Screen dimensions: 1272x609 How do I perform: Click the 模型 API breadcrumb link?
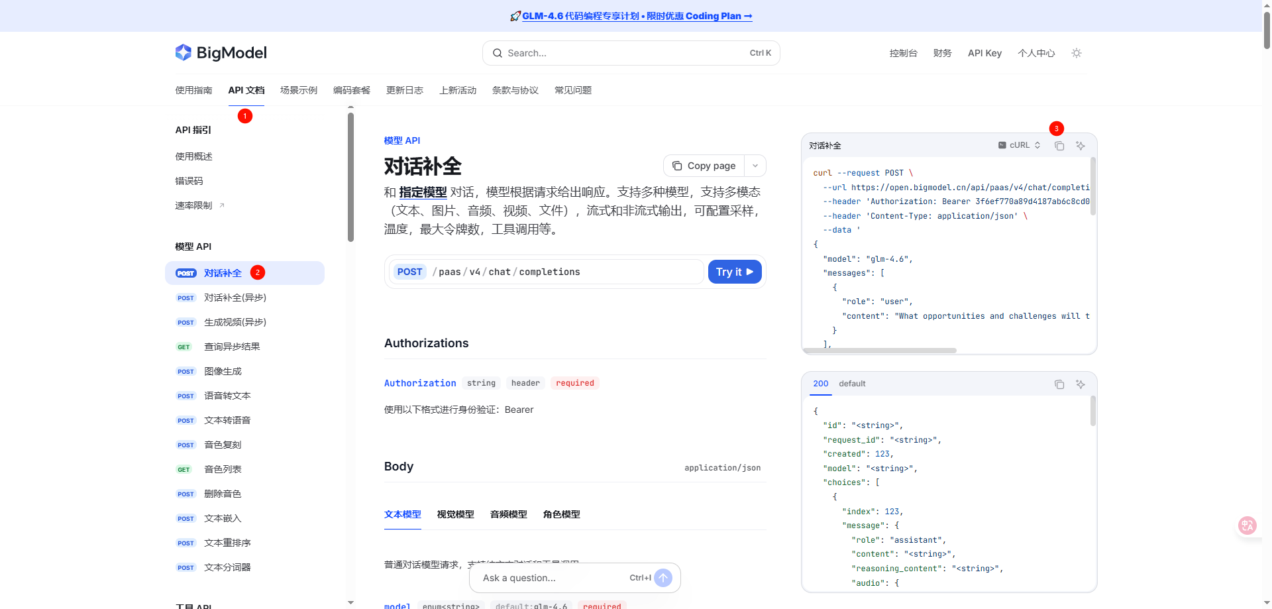click(x=402, y=140)
